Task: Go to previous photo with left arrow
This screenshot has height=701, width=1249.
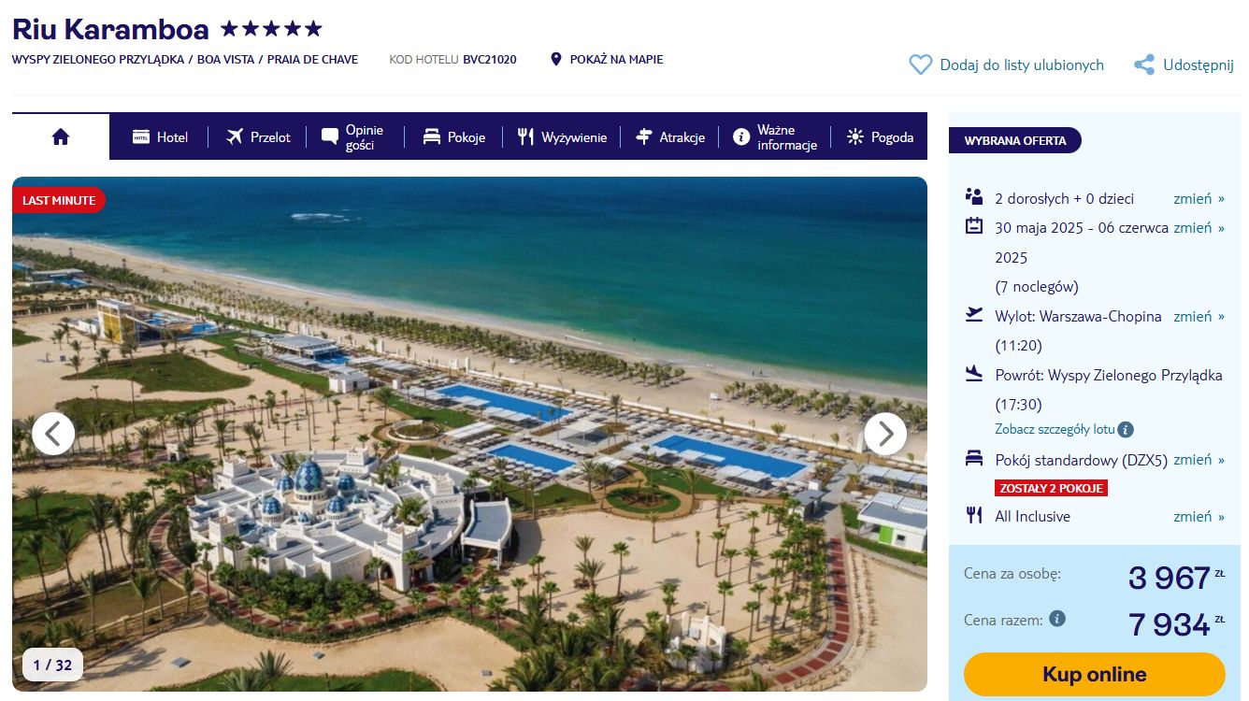Action: point(53,434)
